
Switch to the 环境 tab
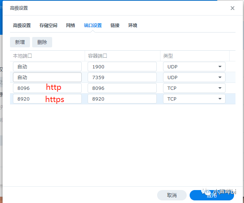[x=133, y=26]
